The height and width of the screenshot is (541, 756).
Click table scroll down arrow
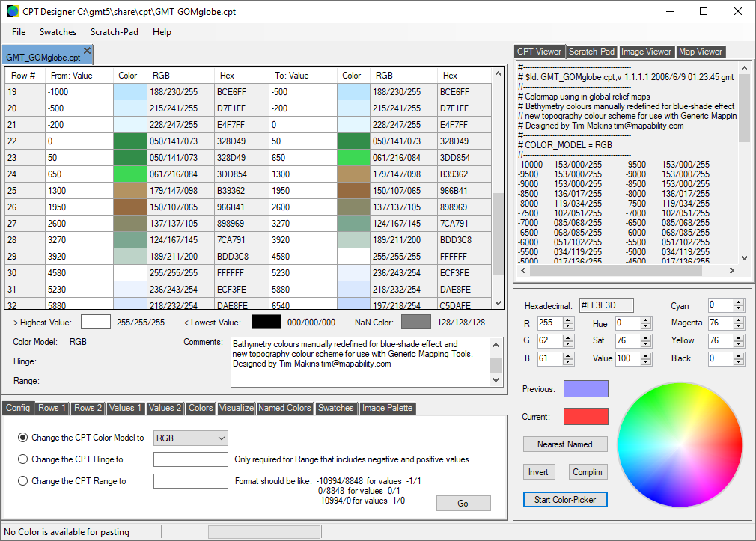498,303
